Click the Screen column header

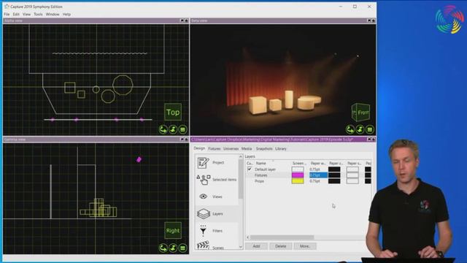pos(300,163)
